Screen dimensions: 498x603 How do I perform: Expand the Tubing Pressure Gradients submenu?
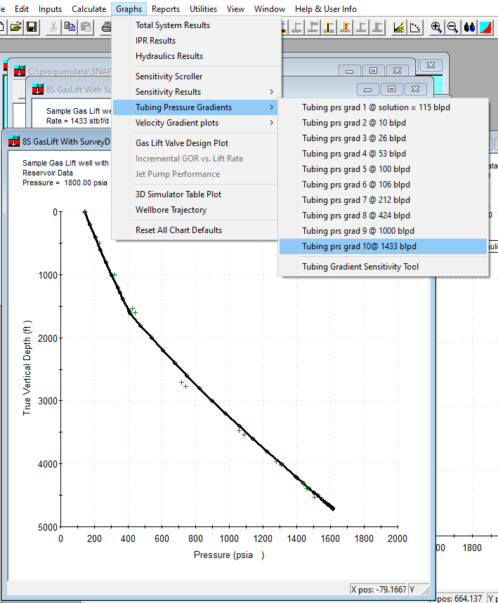195,107
